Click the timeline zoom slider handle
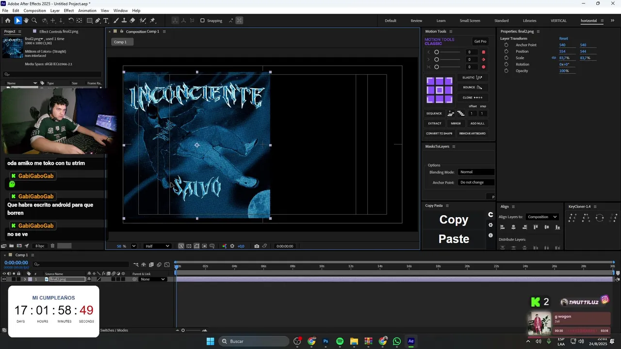The width and height of the screenshot is (621, 349). coord(183,331)
